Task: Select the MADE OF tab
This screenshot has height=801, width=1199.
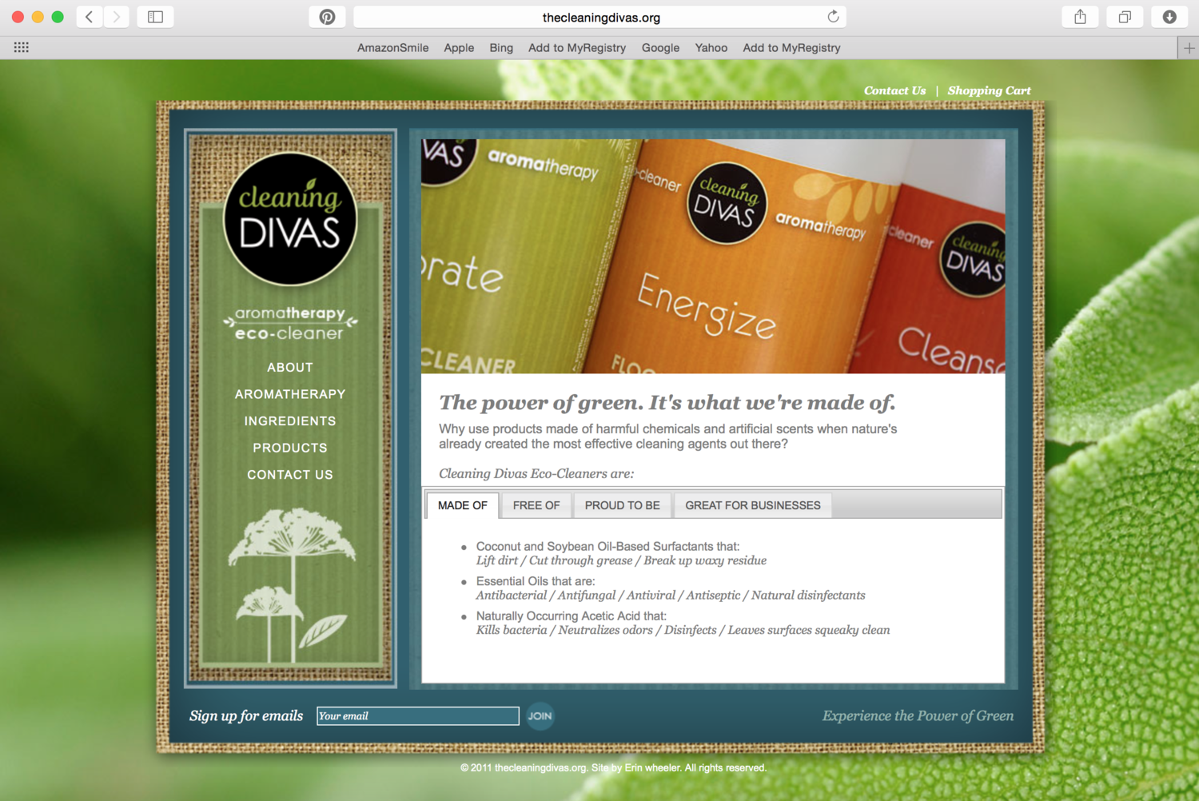Action: pyautogui.click(x=463, y=505)
